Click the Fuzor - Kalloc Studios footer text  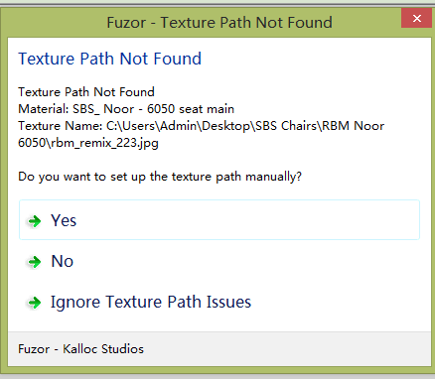80,349
